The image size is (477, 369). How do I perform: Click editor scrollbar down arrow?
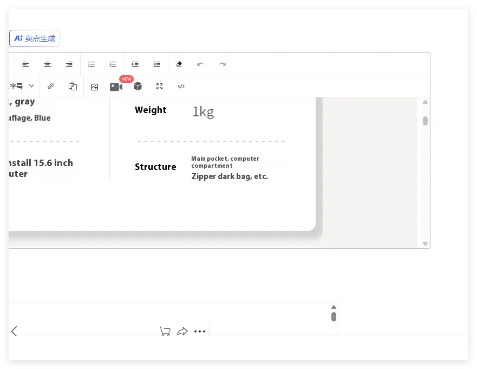click(425, 243)
